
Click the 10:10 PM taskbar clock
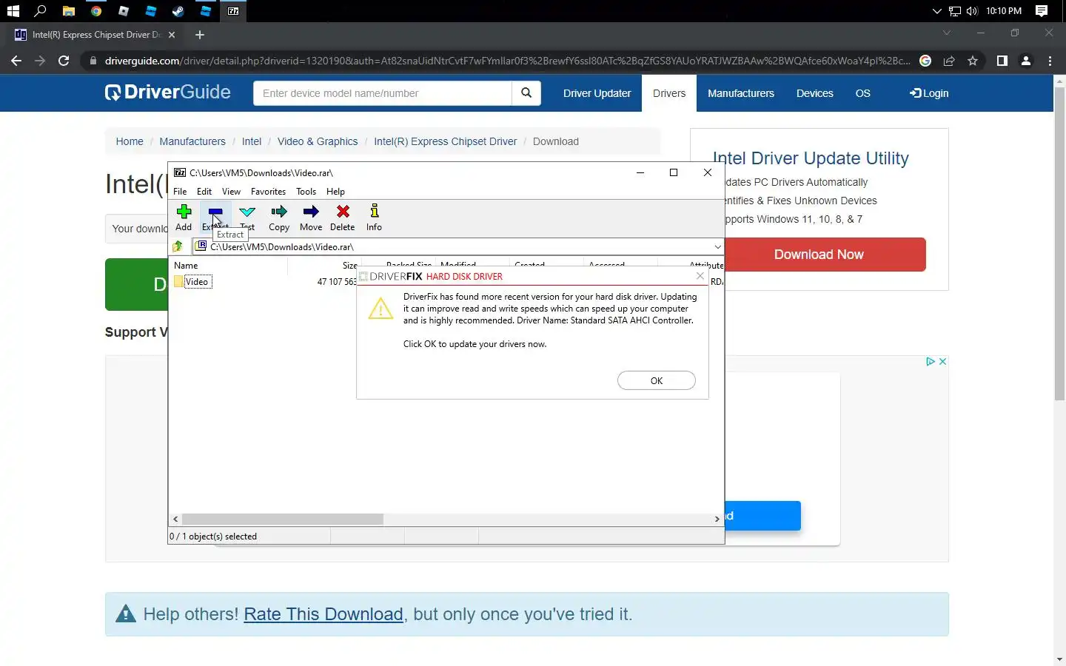pyautogui.click(x=1004, y=11)
